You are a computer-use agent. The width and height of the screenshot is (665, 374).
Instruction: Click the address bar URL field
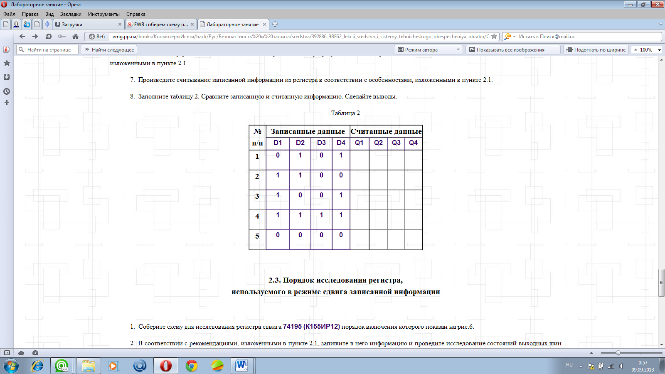click(x=301, y=37)
